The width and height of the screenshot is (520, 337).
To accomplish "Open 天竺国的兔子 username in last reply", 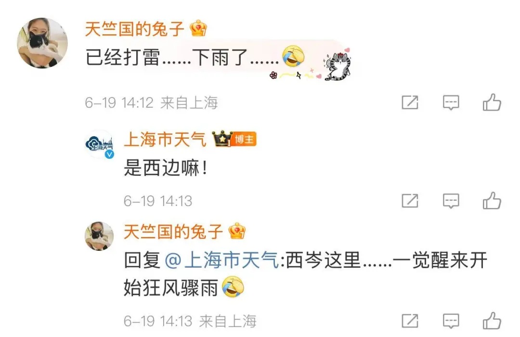I will (x=173, y=231).
